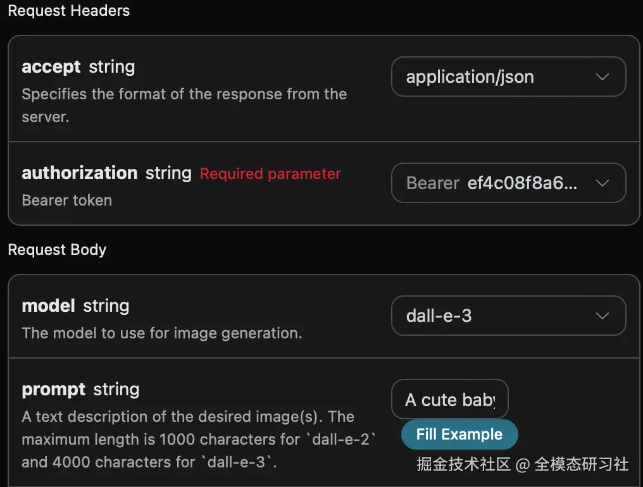Expand the authorization Bearer token dropdown
Viewport: 643px width, 487px height.
pyautogui.click(x=508, y=183)
